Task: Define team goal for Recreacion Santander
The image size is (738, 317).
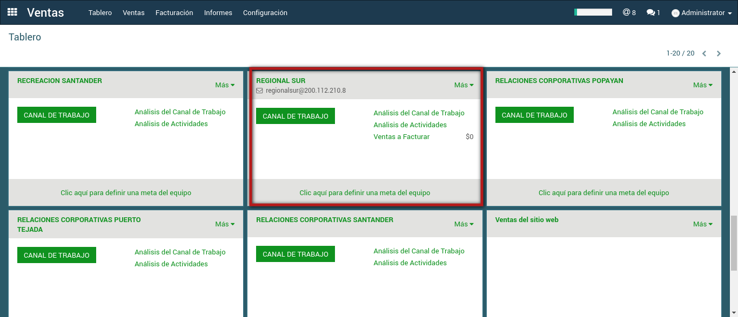Action: pos(126,192)
